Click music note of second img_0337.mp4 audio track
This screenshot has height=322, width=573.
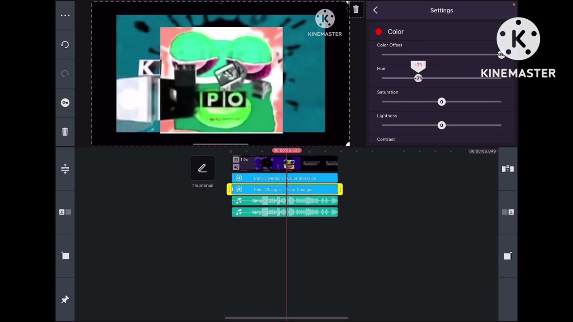click(x=239, y=212)
